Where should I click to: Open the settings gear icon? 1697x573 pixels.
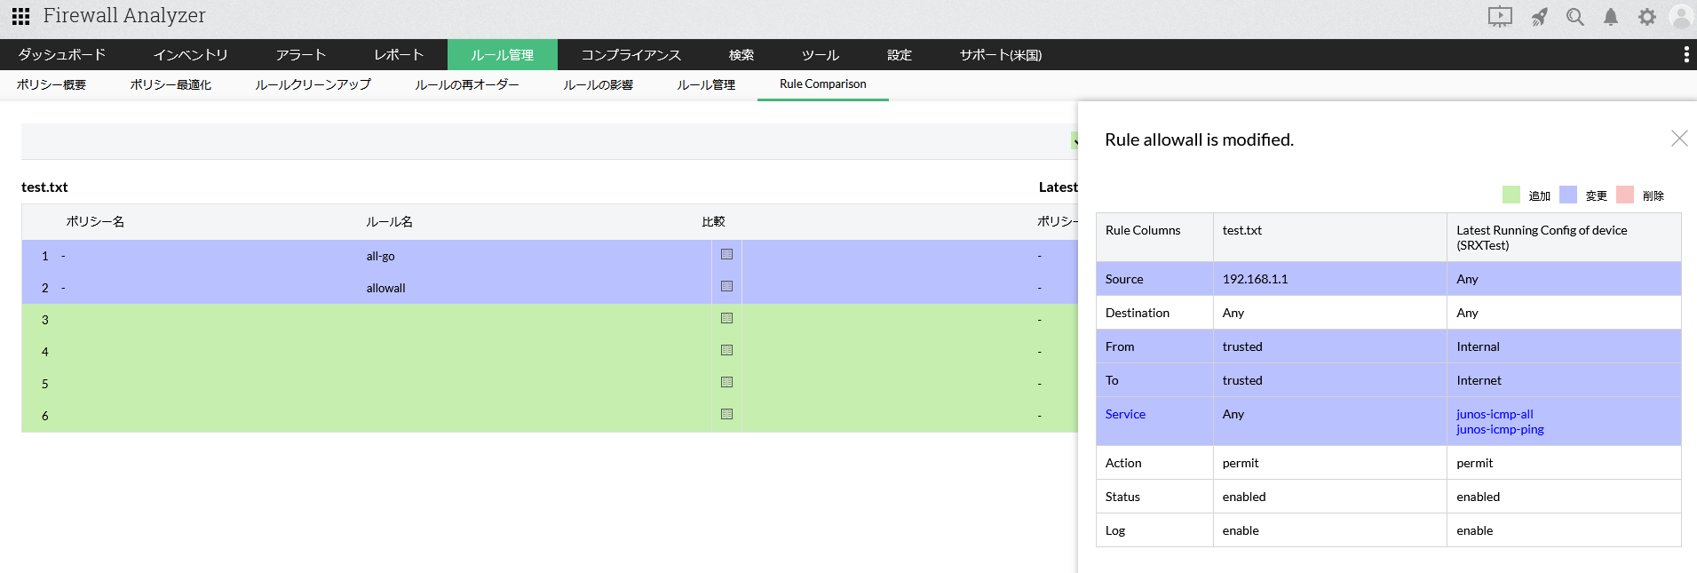pyautogui.click(x=1646, y=17)
